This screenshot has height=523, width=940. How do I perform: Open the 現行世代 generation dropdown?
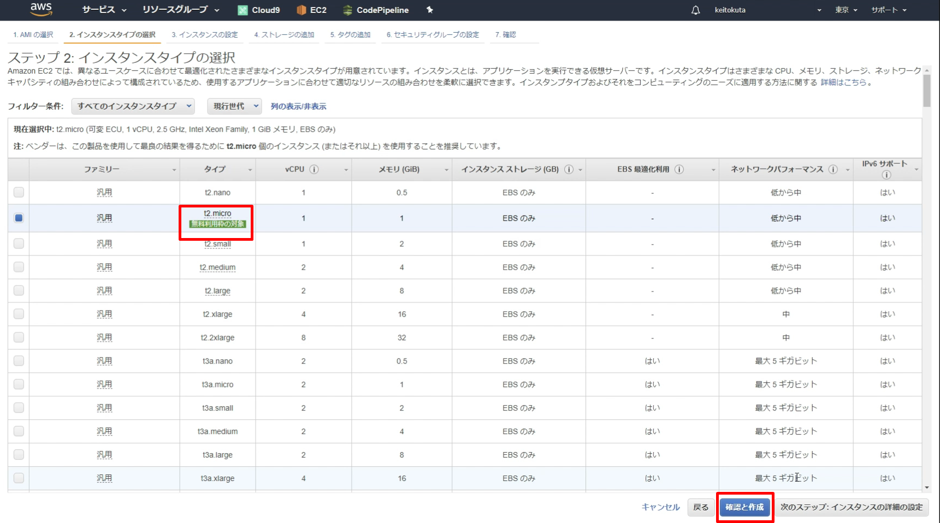[234, 106]
